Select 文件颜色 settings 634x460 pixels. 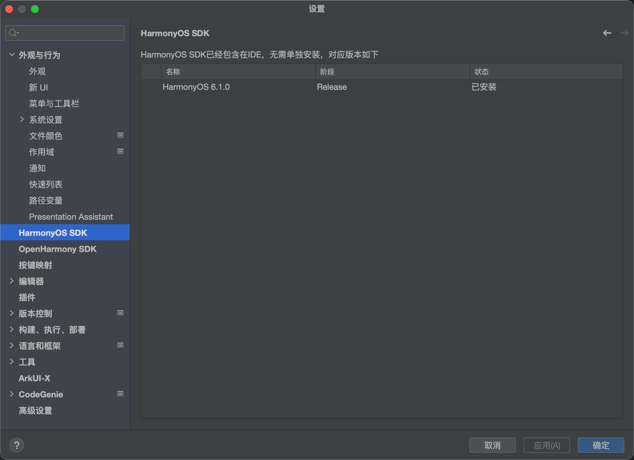[46, 136]
